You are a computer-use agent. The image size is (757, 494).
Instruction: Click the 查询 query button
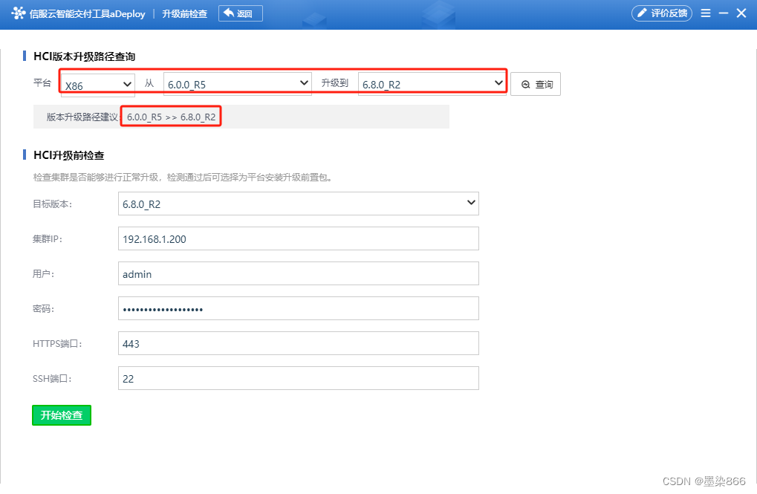point(536,84)
